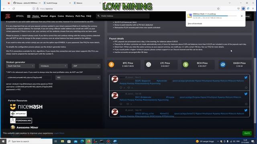Open File Explorer from the taskbar
Screen dimensions: 257x144
[63, 141]
